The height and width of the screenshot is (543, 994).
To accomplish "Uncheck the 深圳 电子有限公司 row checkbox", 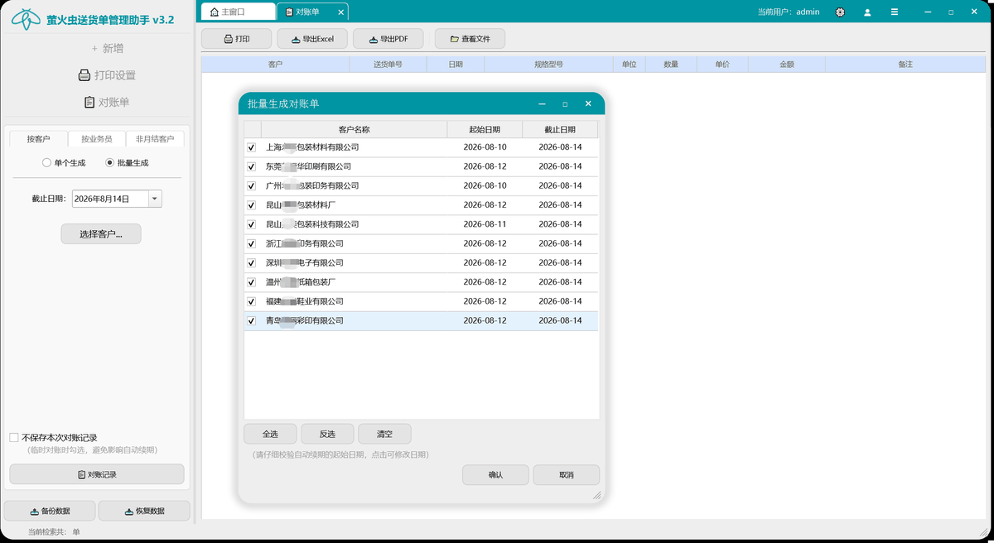I will click(x=252, y=262).
